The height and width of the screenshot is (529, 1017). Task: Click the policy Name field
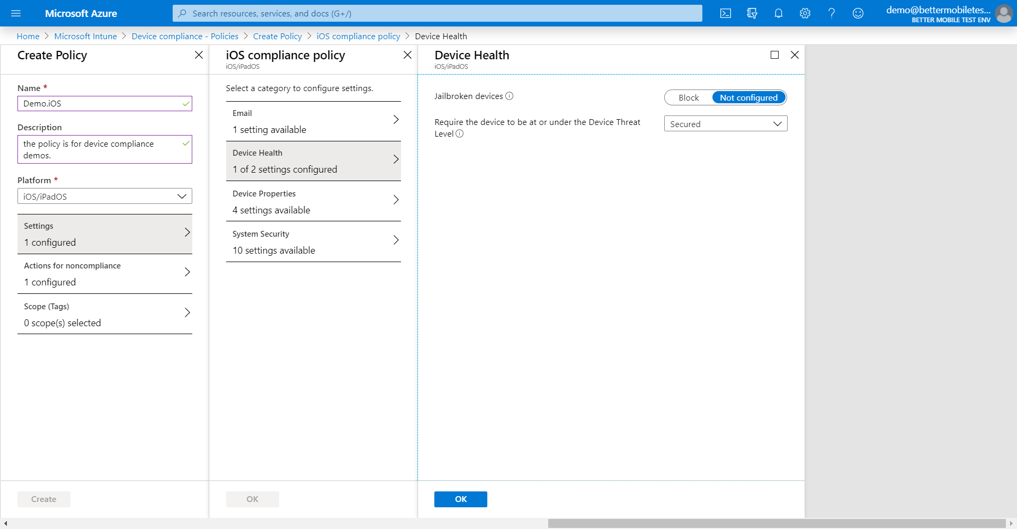[105, 103]
